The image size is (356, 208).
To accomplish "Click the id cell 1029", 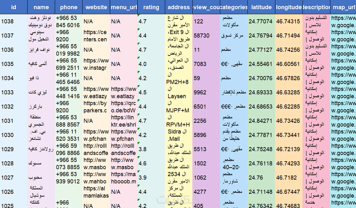I will tap(14, 149).
